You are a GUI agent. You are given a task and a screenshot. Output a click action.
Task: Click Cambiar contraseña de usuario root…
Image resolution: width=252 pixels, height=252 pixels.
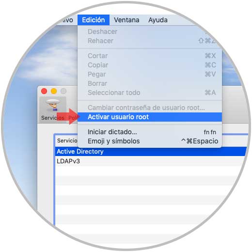pos(150,108)
